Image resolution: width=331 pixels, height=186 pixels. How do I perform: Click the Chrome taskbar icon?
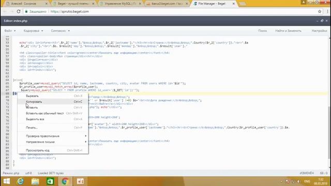[x=65, y=181]
